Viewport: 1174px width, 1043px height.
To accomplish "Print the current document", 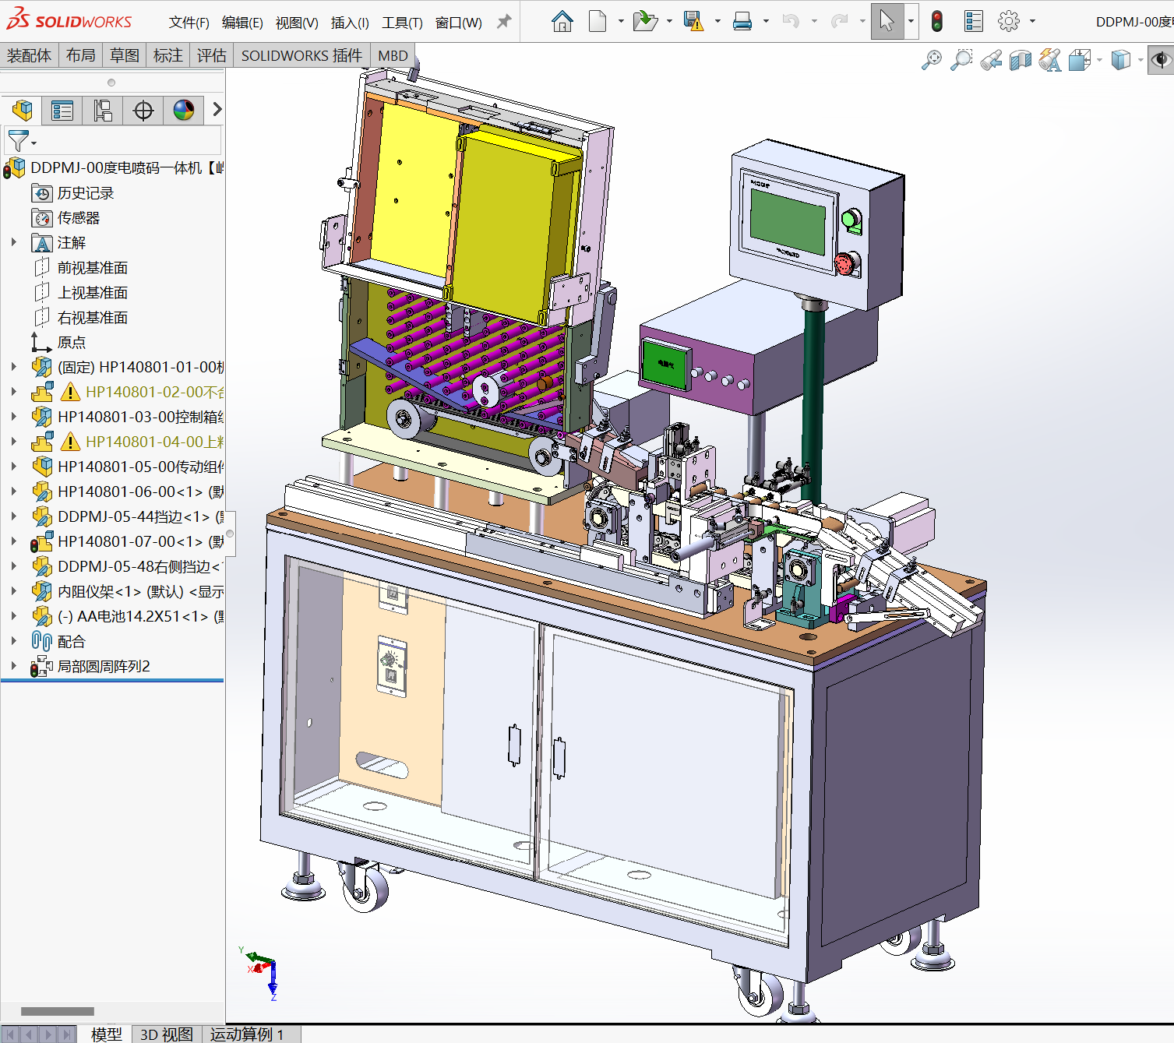I will (x=742, y=21).
